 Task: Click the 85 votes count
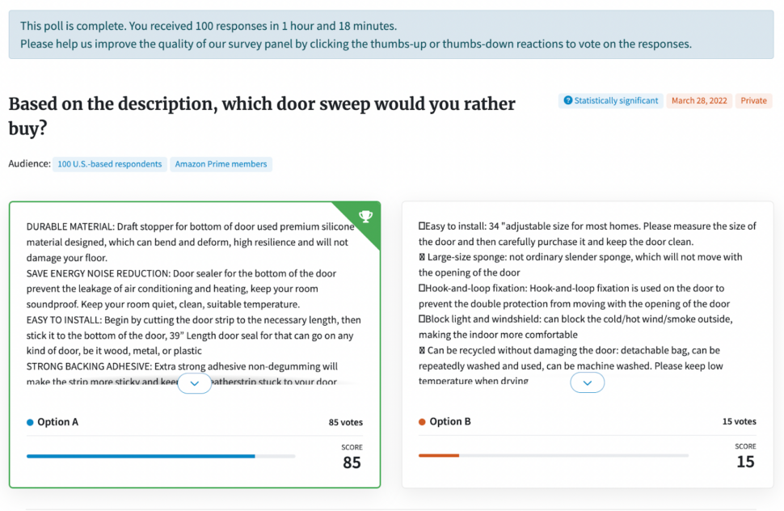pyautogui.click(x=345, y=422)
